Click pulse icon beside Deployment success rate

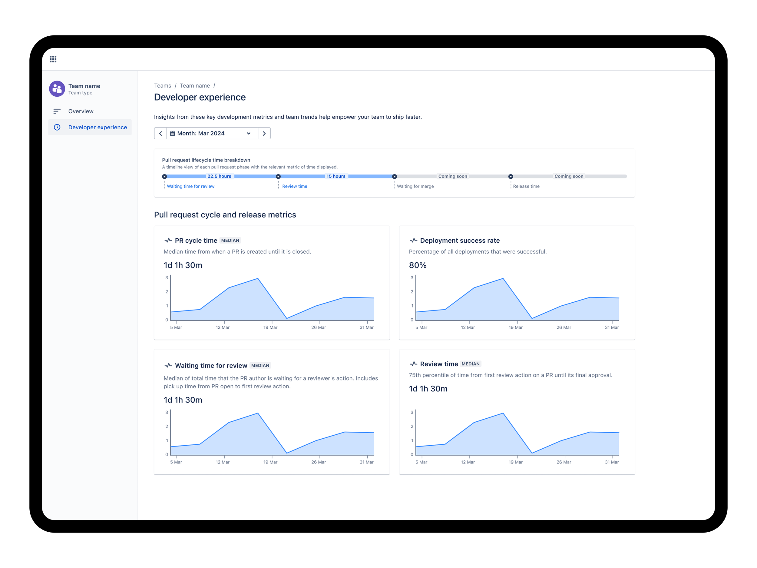pos(413,240)
